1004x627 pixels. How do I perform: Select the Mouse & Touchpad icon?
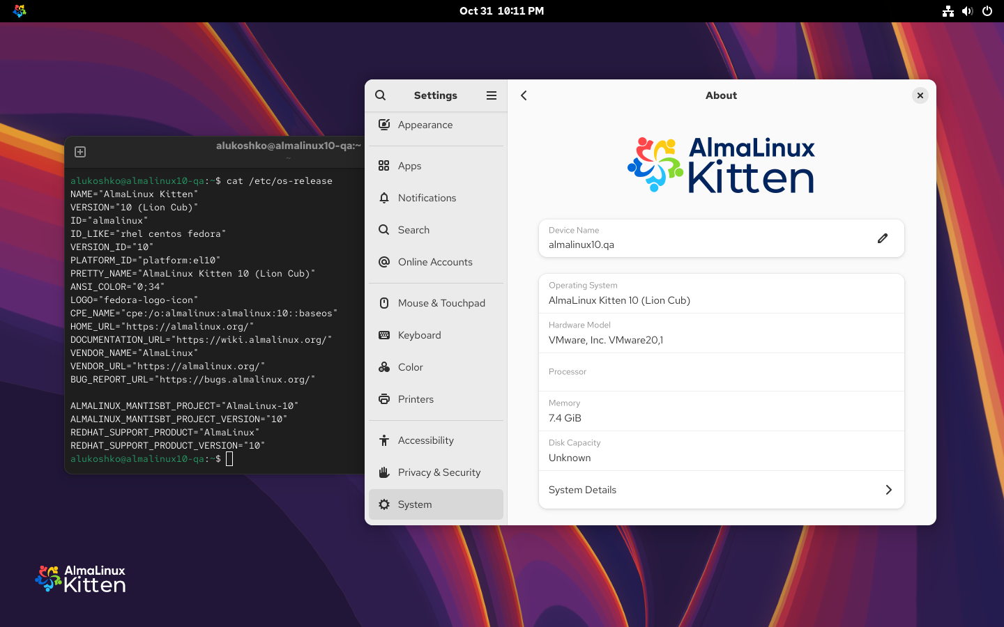tap(384, 303)
